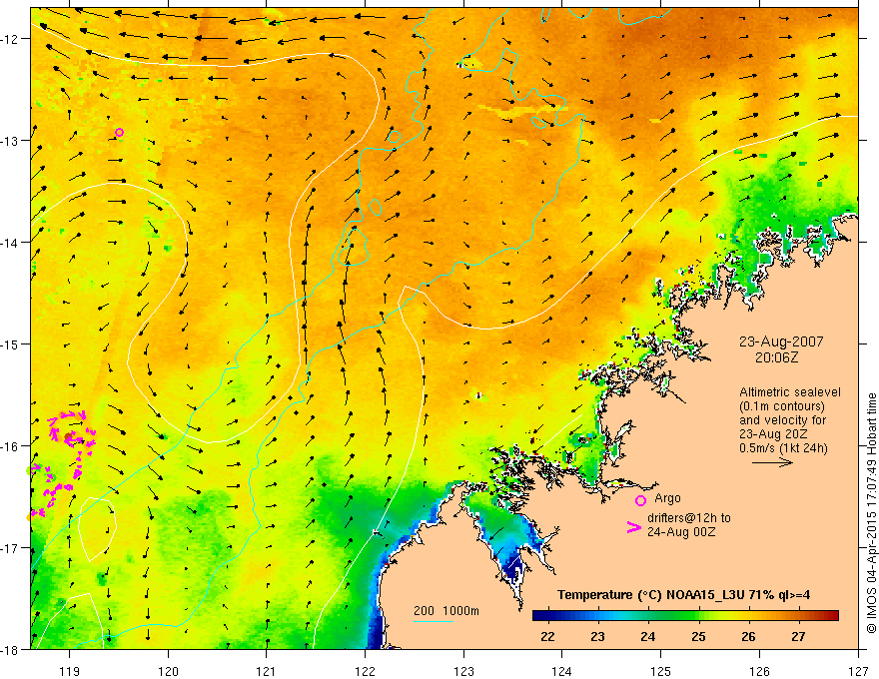Click the '-12' latitude axis label
Viewport: 879px width, 679px height.
11,39
